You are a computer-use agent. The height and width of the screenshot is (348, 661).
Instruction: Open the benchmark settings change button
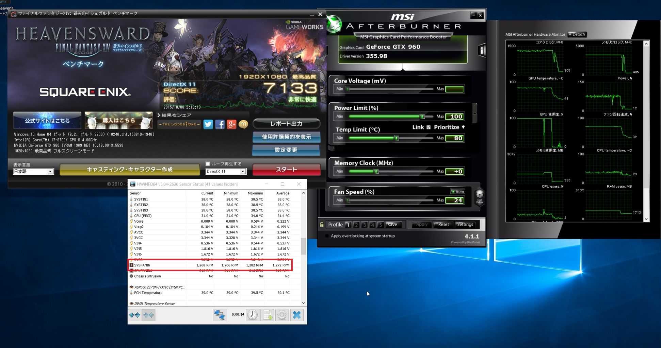point(286,150)
